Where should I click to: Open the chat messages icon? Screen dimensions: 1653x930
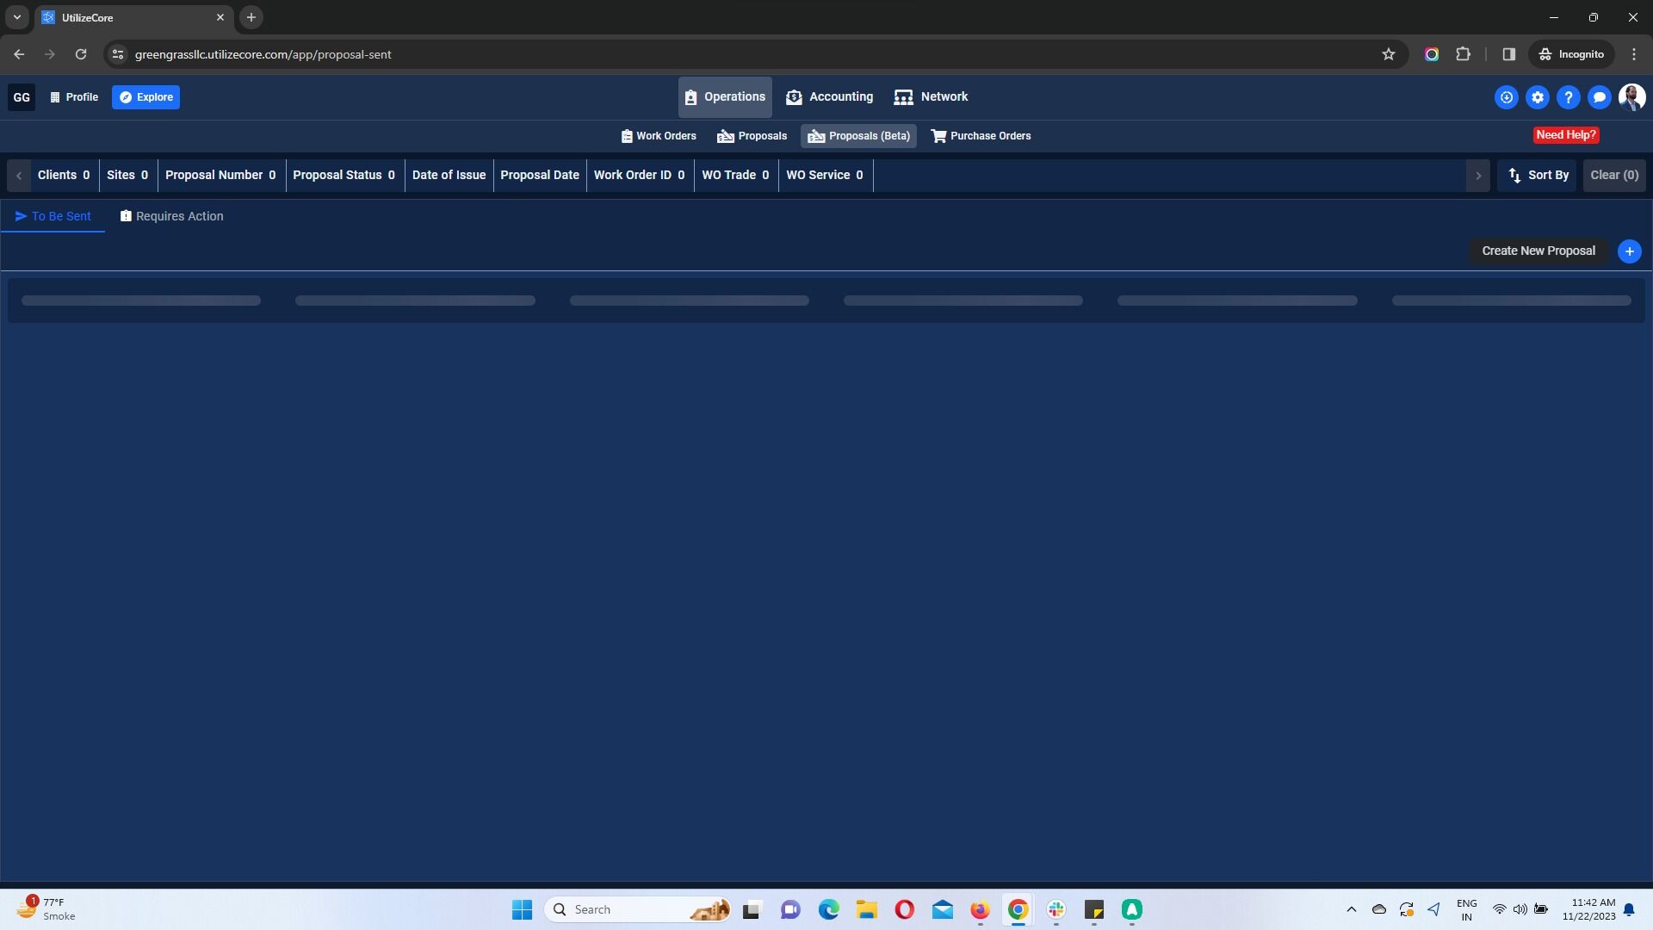point(1599,97)
